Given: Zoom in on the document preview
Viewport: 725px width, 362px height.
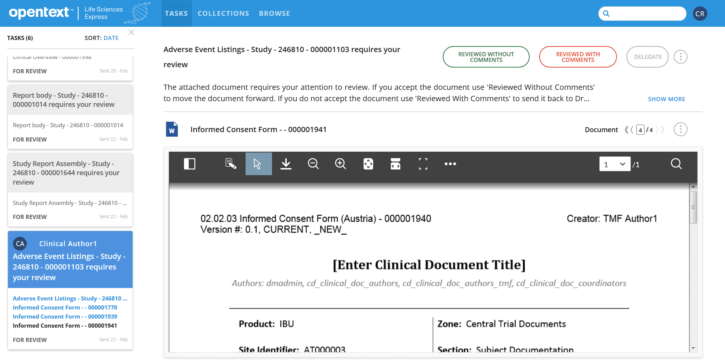Looking at the screenshot, I should [x=340, y=164].
